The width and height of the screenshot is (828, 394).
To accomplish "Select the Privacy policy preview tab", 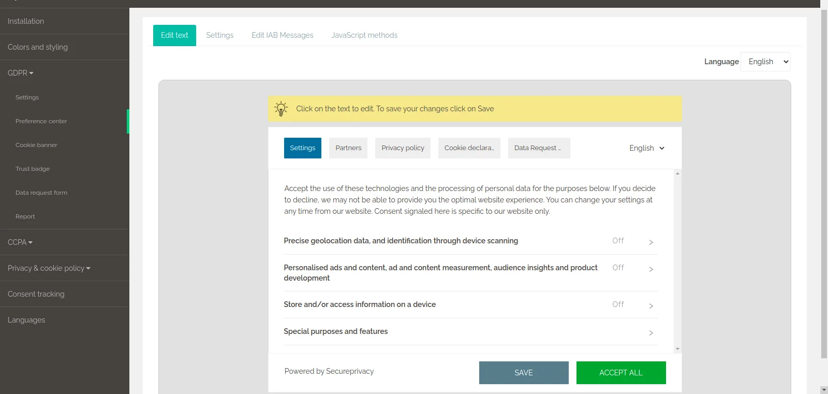I will coord(403,148).
